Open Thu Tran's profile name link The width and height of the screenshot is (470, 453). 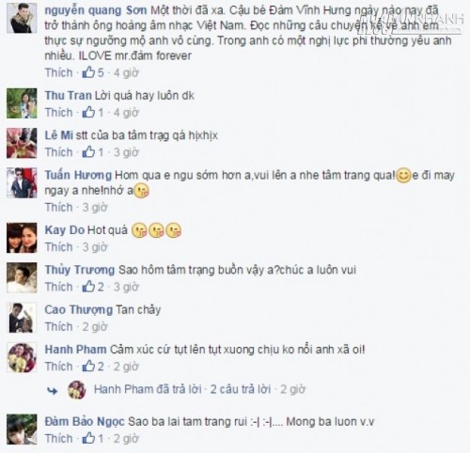(x=68, y=95)
